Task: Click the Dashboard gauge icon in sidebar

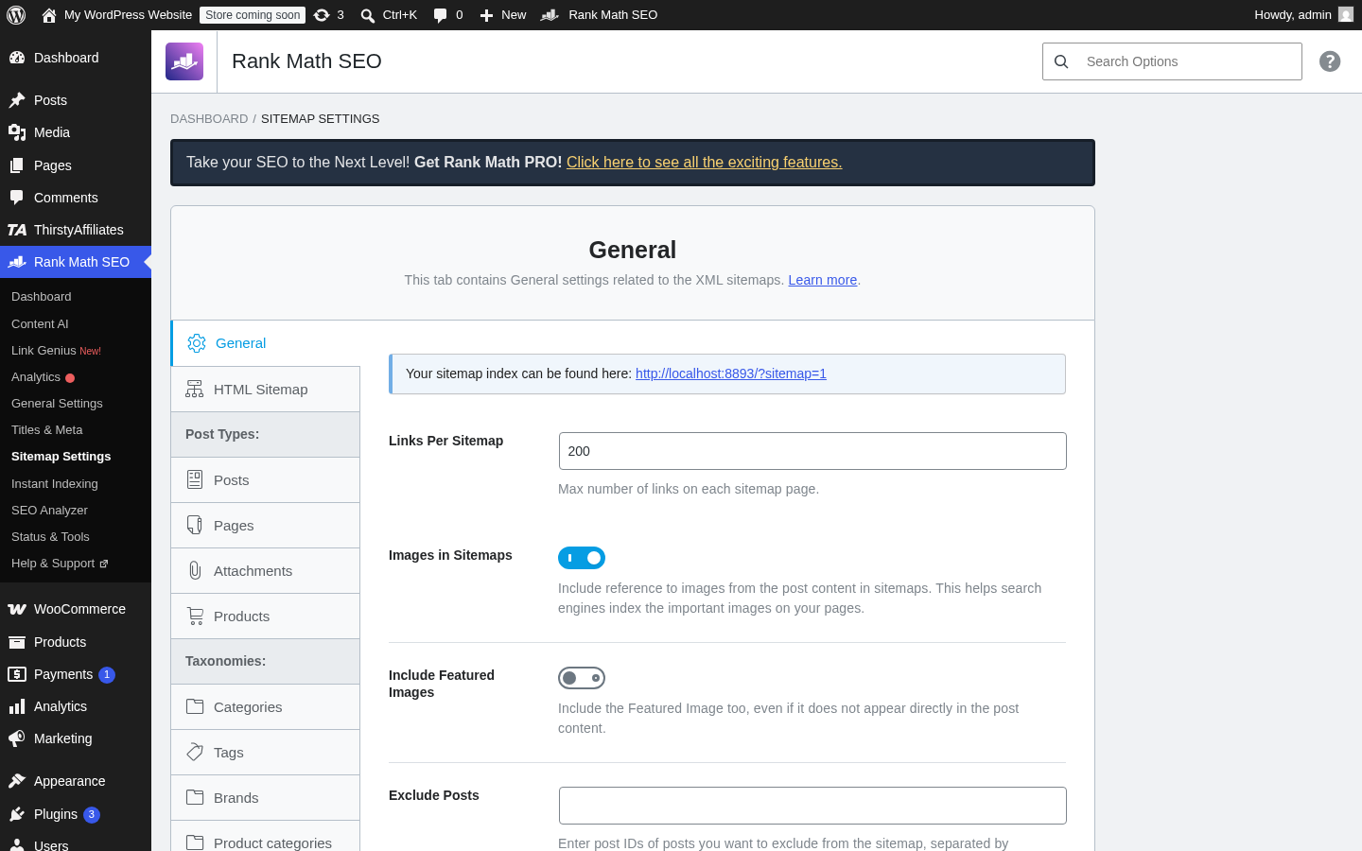Action: [17, 58]
